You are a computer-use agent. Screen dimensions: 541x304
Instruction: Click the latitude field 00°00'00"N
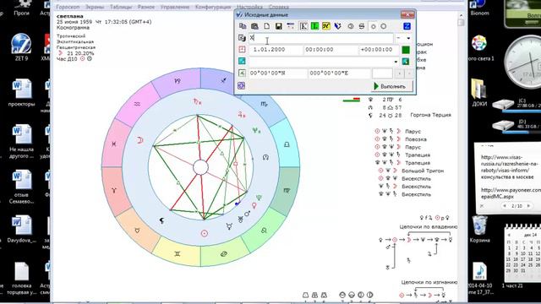[x=278, y=73]
